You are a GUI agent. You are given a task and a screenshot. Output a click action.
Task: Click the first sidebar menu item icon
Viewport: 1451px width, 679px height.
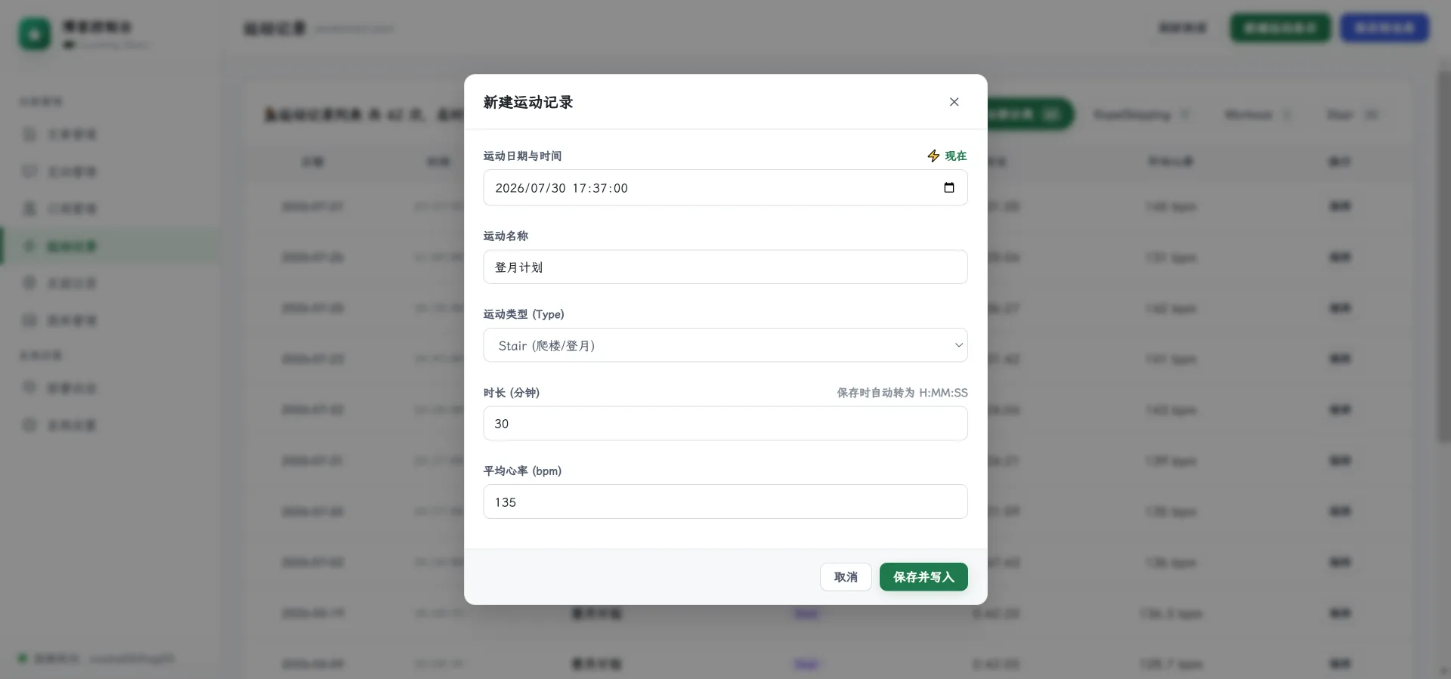coord(29,134)
